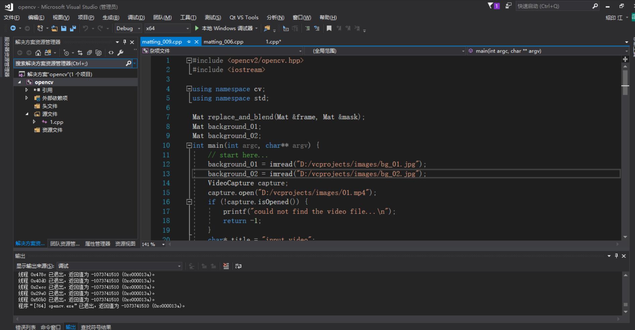Open the output source dropdown showing 调试
The height and width of the screenshot is (330, 635).
coord(119,266)
